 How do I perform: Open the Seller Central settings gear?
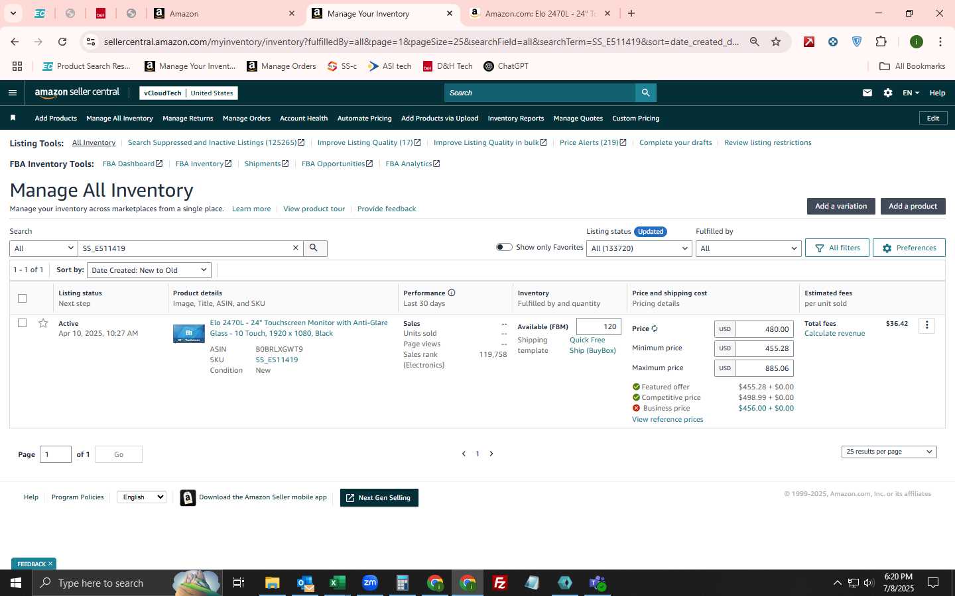click(888, 93)
